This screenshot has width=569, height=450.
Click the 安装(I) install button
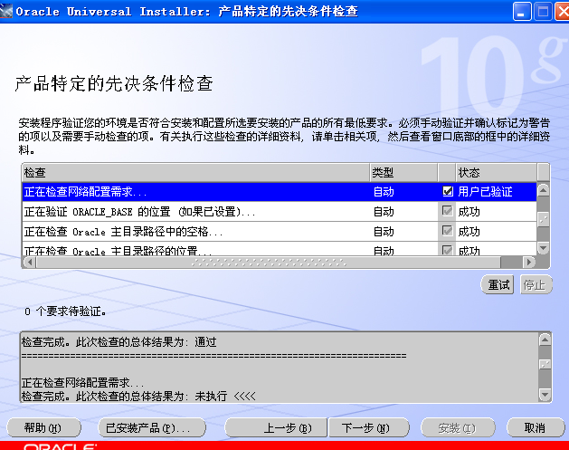point(458,428)
